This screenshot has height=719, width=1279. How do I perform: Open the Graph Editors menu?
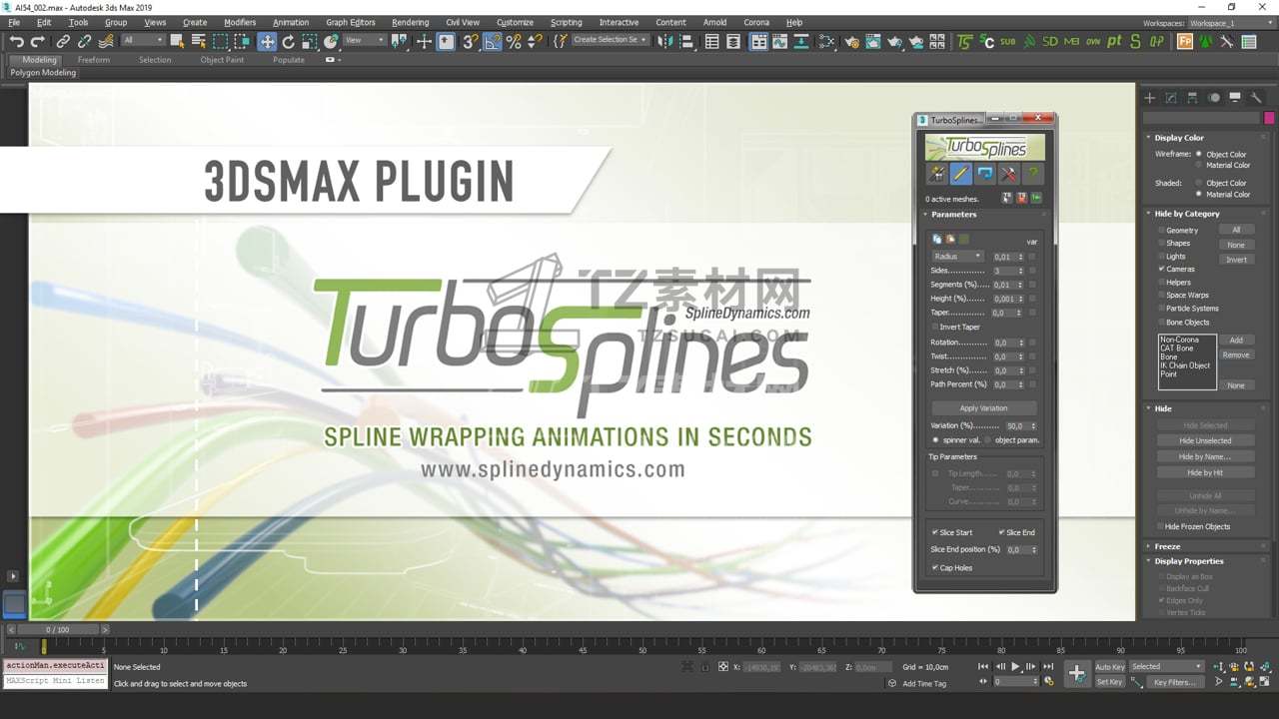coord(351,22)
